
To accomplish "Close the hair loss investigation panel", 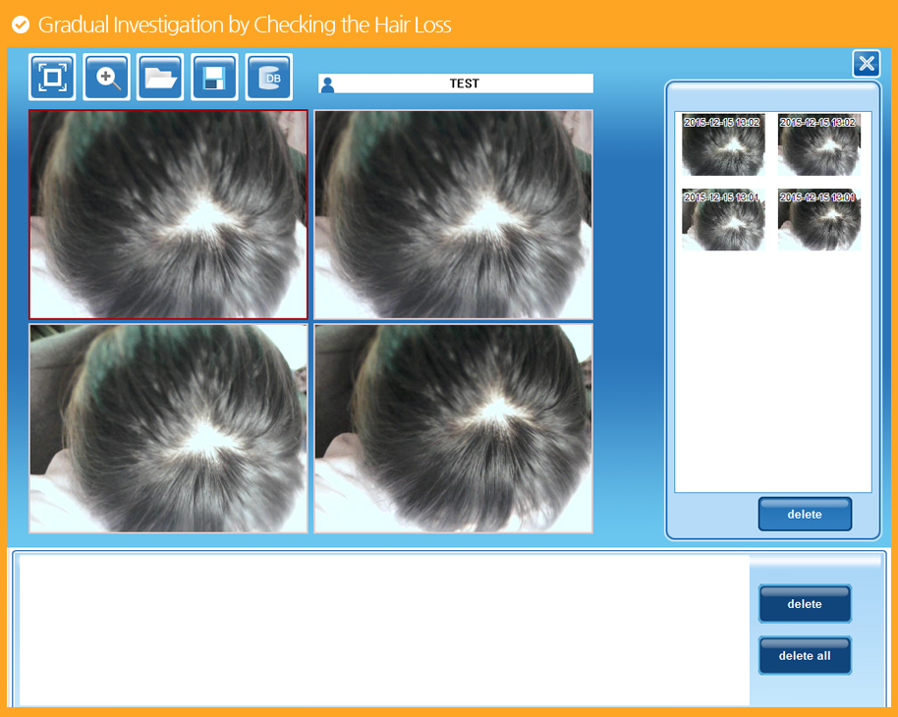I will pyautogui.click(x=866, y=64).
